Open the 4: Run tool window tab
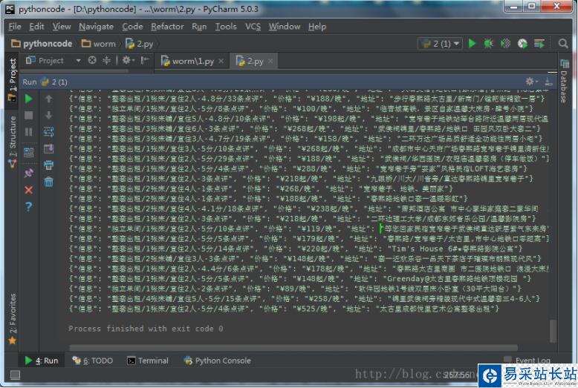The width and height of the screenshot is (578, 388). coord(42,361)
